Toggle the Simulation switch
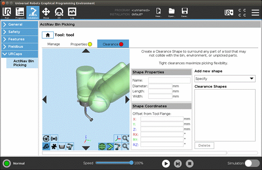Image resolution: width=262 pixels, height=170 pixels. tap(252, 163)
